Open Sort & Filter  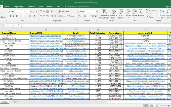coord(162,14)
